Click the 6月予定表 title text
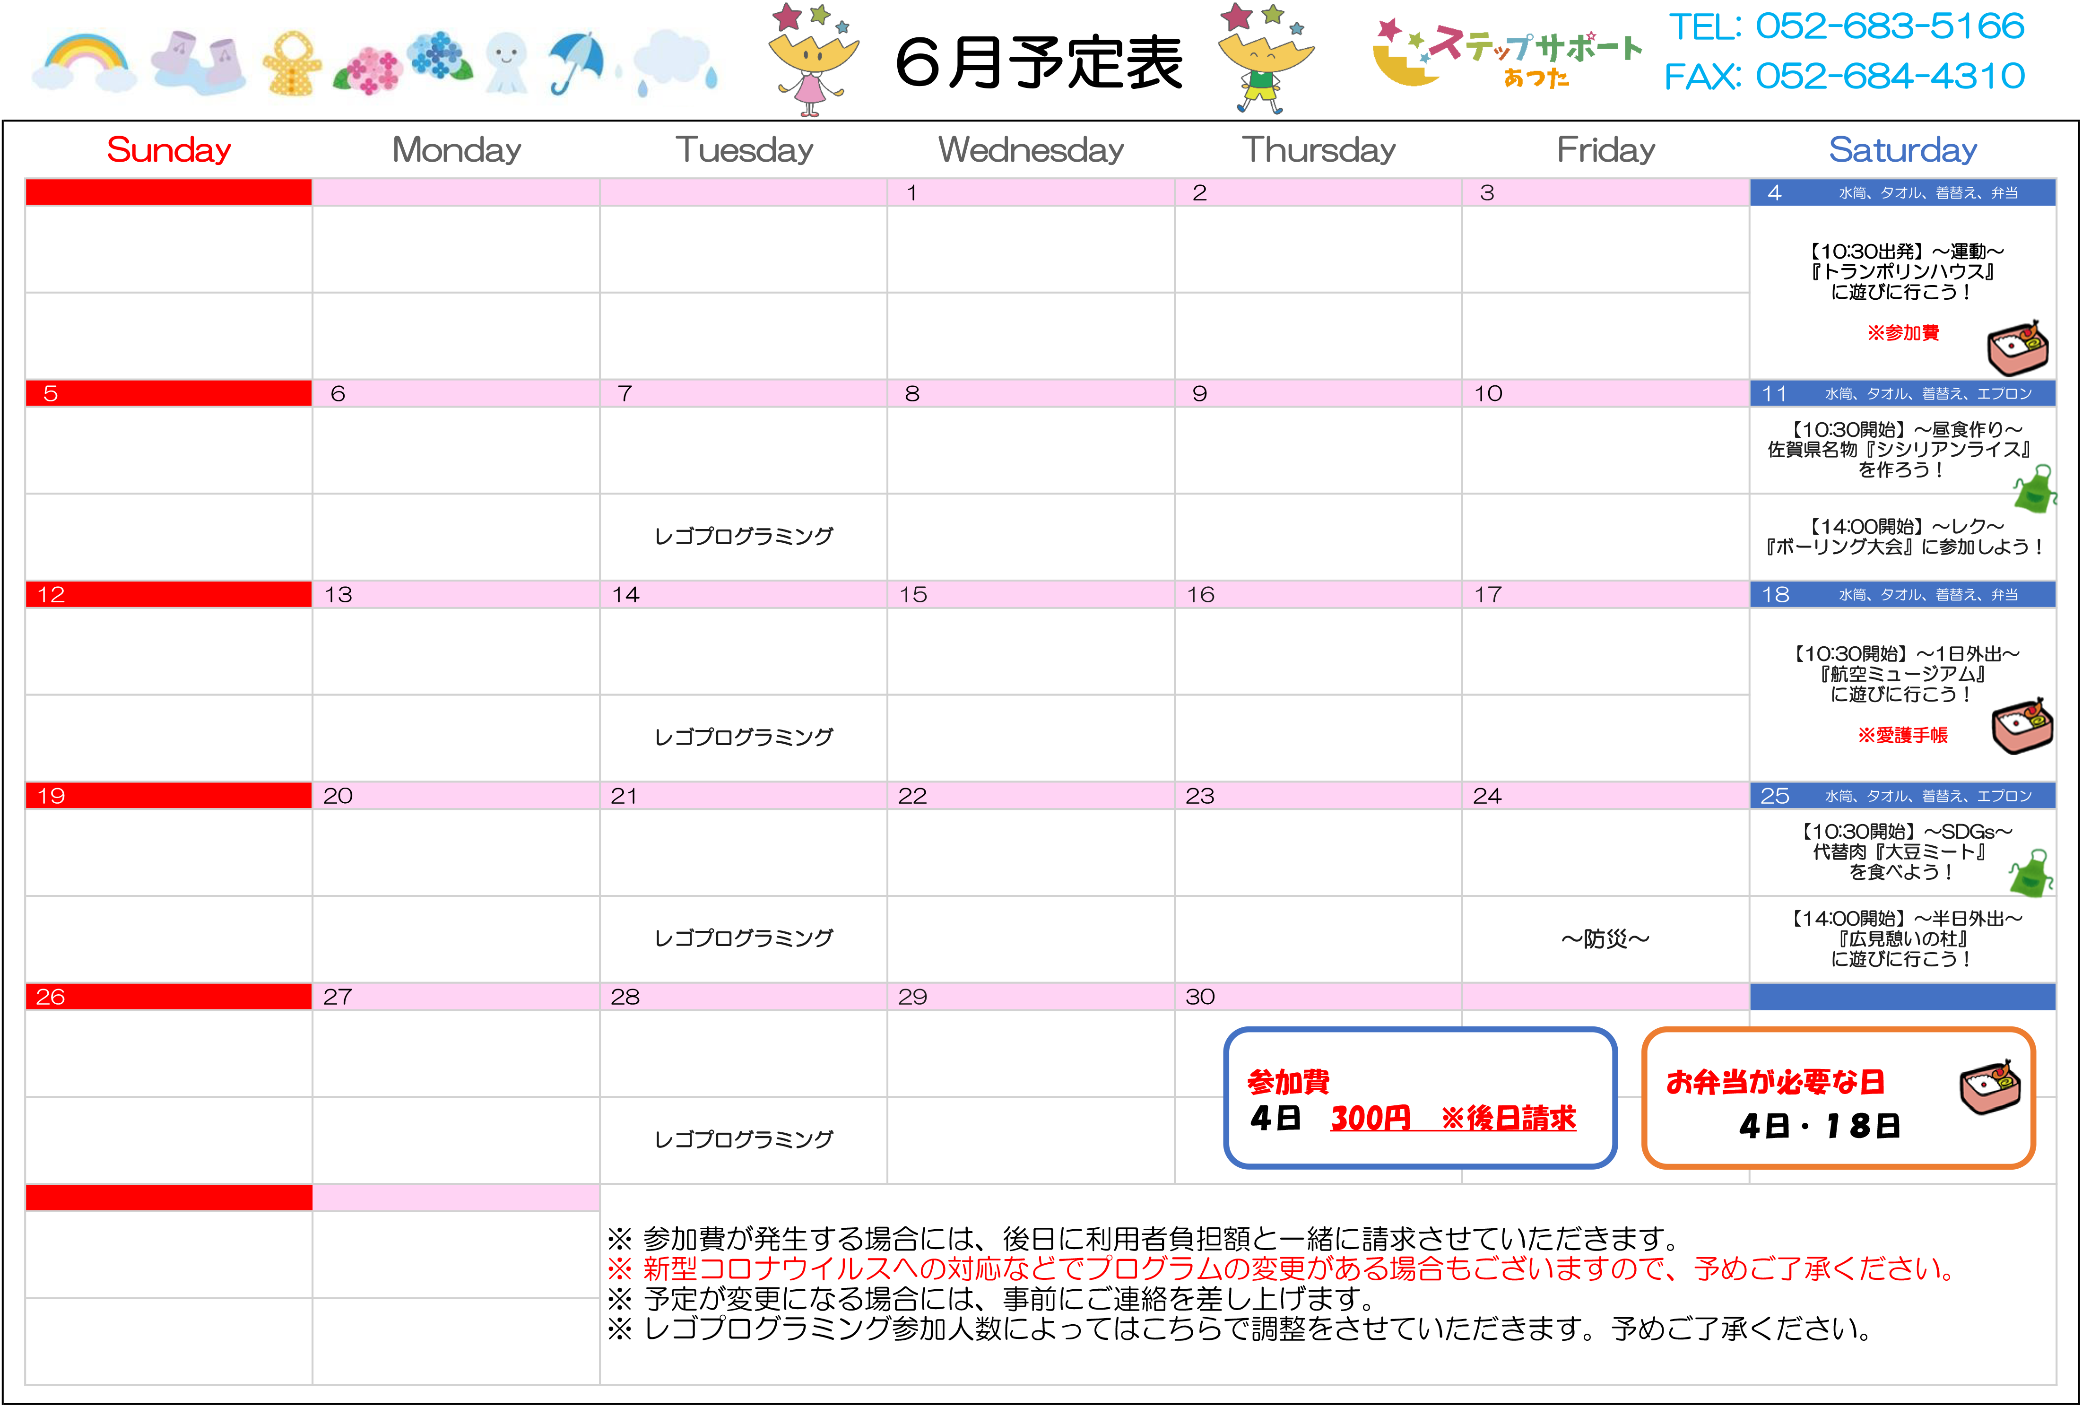Viewport: 2082px width, 1407px height. pyautogui.click(x=1039, y=63)
